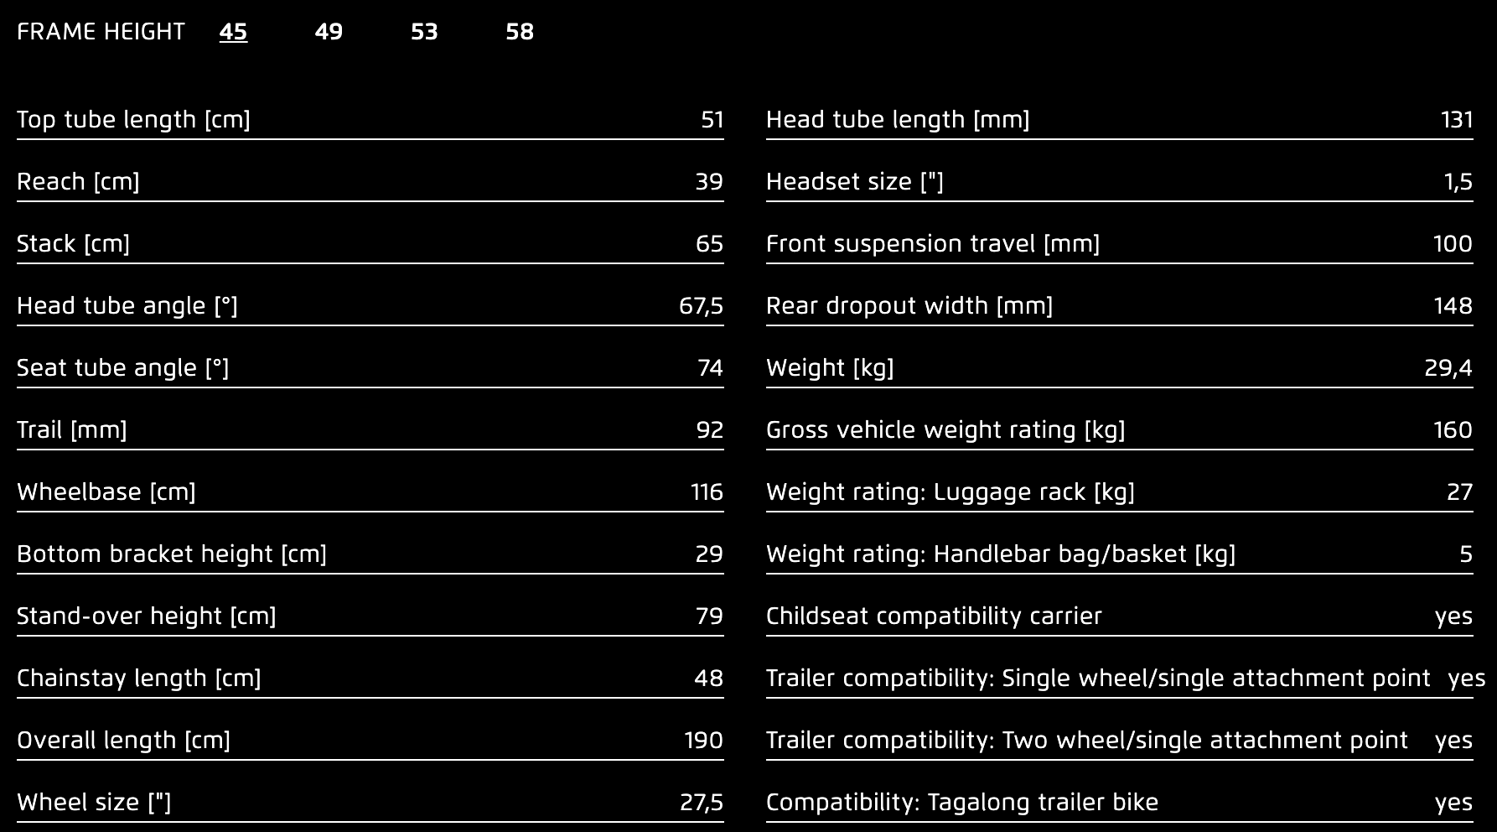1497x832 pixels.
Task: Select frame height 53
Action: [x=424, y=32]
